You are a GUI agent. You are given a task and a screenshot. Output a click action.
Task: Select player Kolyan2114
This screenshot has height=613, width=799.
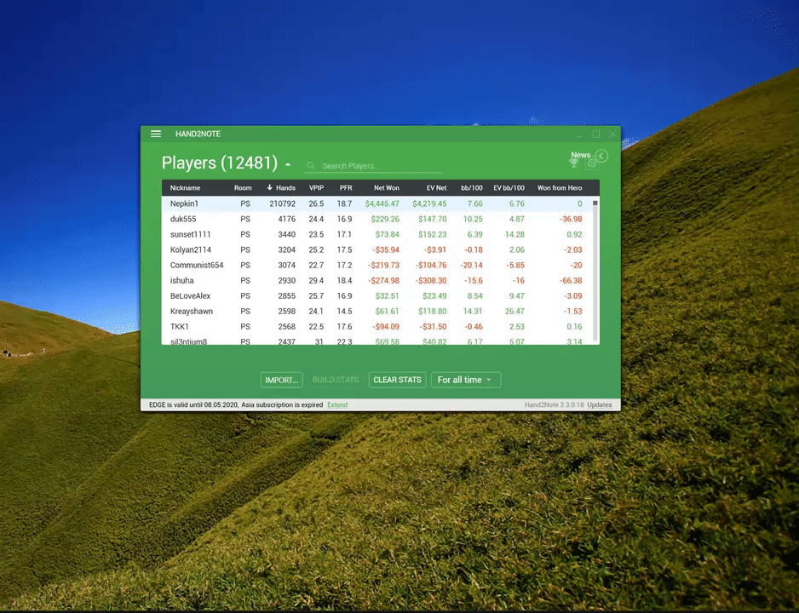191,249
